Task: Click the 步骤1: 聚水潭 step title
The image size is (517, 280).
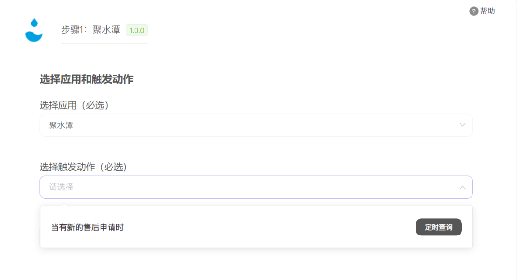Action: [x=91, y=30]
